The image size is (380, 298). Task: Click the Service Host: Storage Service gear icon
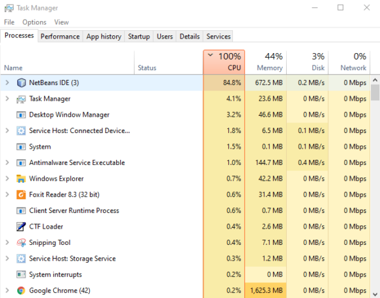pos(21,259)
